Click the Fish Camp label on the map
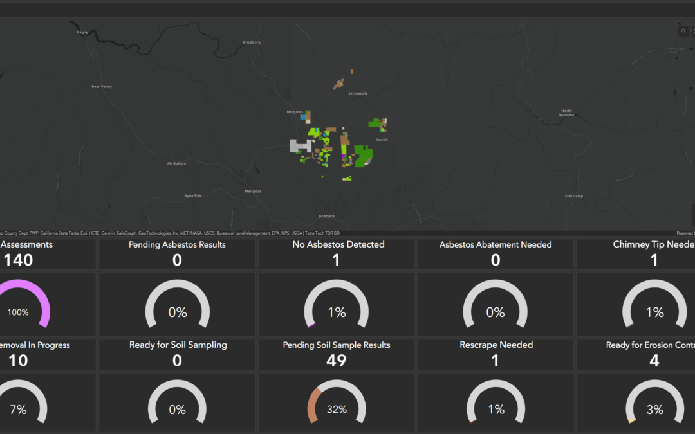695x434 pixels. pyautogui.click(x=573, y=196)
